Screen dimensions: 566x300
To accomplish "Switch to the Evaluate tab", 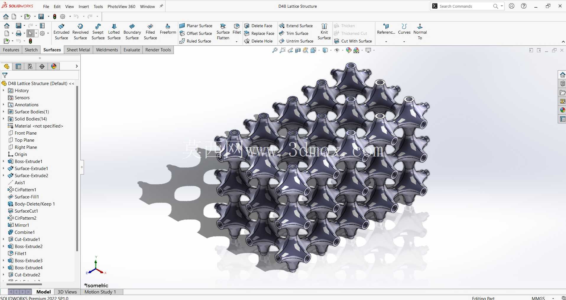I will 132,50.
